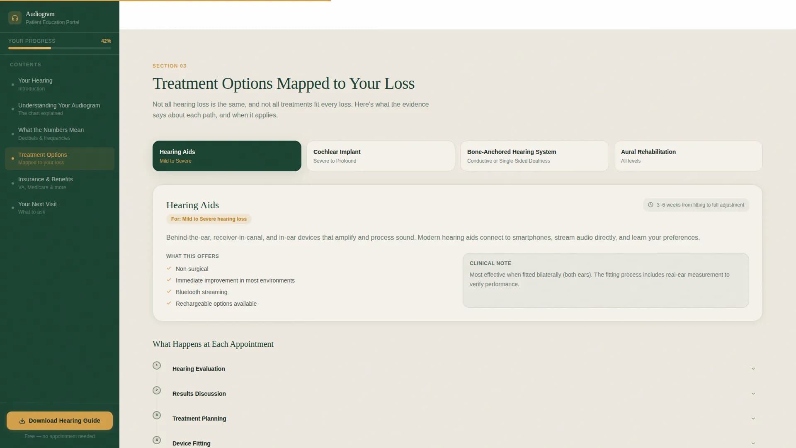
Task: Click step 2 circle for Results Discussion
Action: pos(157,390)
